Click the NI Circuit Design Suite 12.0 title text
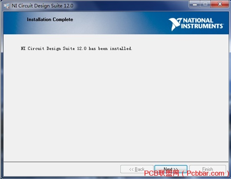The image size is (231, 179). 43,6
